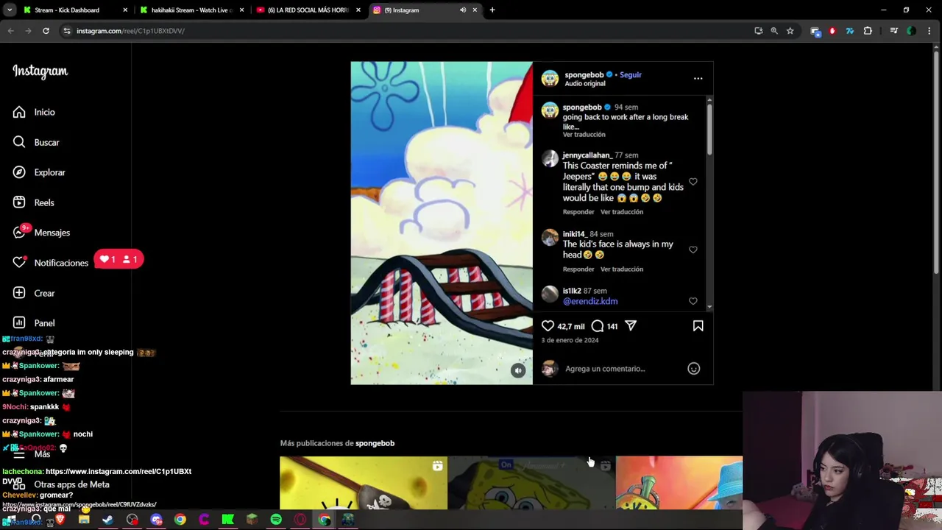942x530 pixels.
Task: Open the zoom magnifier in the address bar
Action: click(774, 31)
